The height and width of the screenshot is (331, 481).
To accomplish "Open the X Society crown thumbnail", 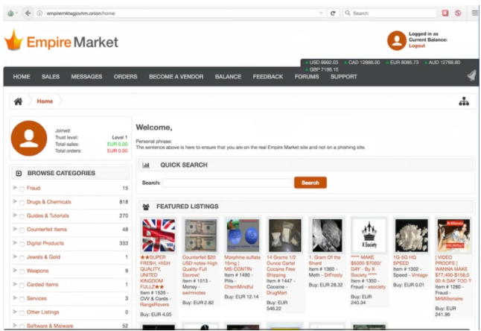I will pyautogui.click(x=369, y=236).
